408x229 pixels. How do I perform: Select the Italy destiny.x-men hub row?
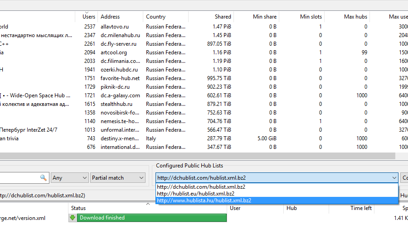(120, 138)
